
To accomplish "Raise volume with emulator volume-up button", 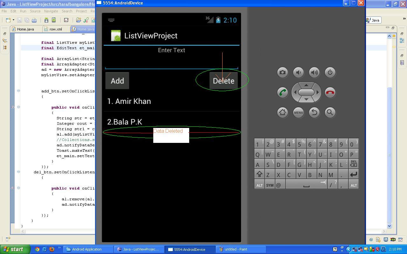I will click(x=314, y=72).
